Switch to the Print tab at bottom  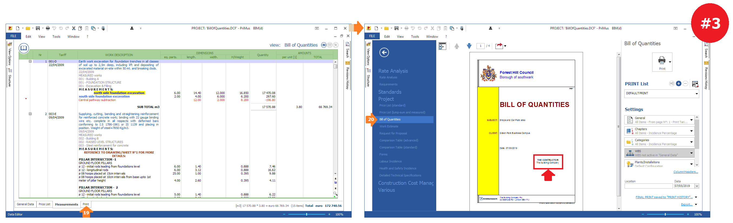[x=86, y=204]
